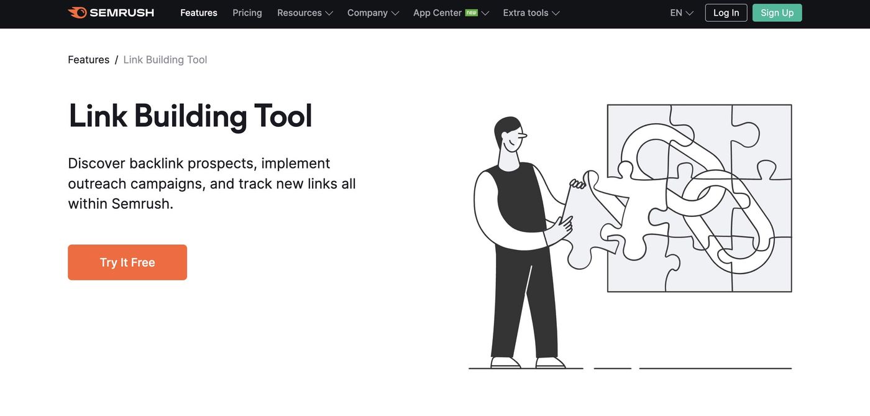Click the orange Try It Free button

[x=127, y=262]
